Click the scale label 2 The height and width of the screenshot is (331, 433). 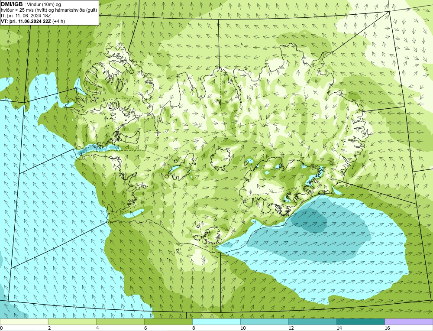click(49, 328)
